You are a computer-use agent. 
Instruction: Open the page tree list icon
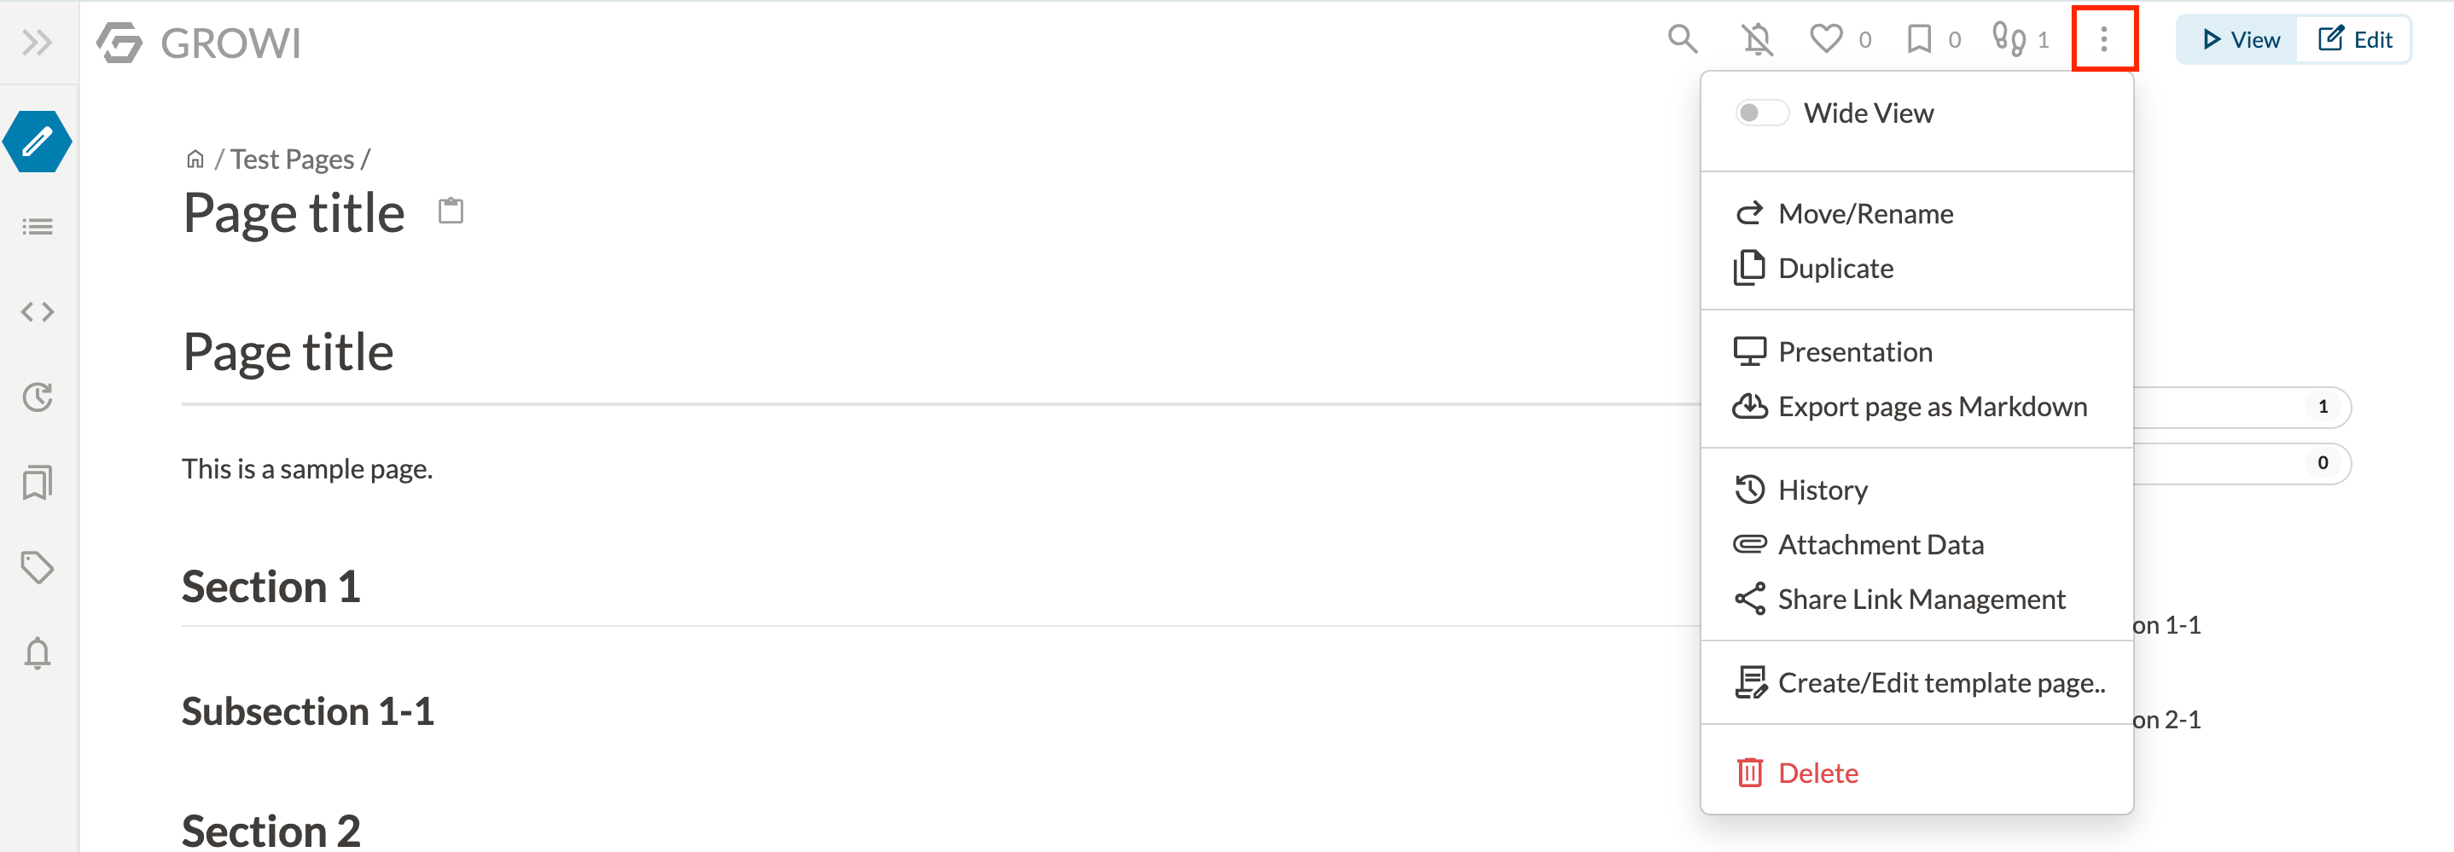click(38, 227)
